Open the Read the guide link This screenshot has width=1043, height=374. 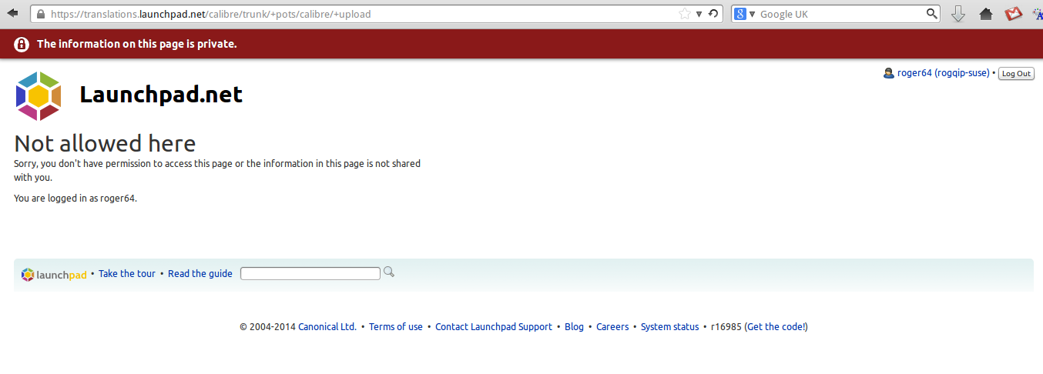click(200, 274)
